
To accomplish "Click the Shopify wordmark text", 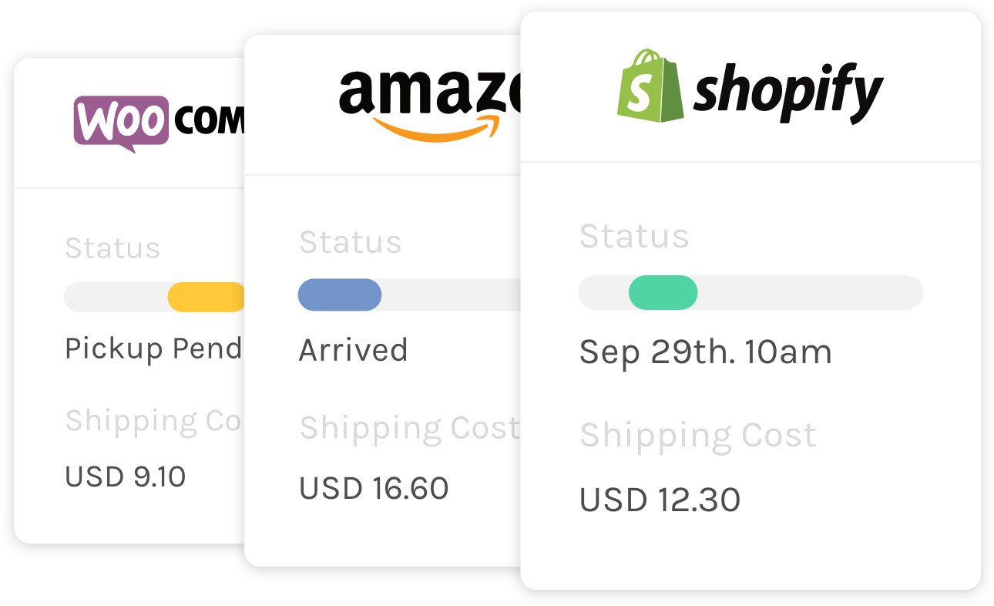I will (787, 93).
